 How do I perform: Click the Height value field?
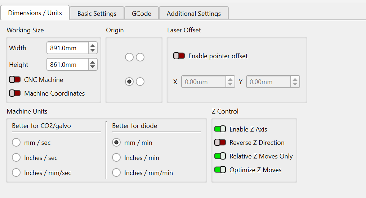[67, 65]
